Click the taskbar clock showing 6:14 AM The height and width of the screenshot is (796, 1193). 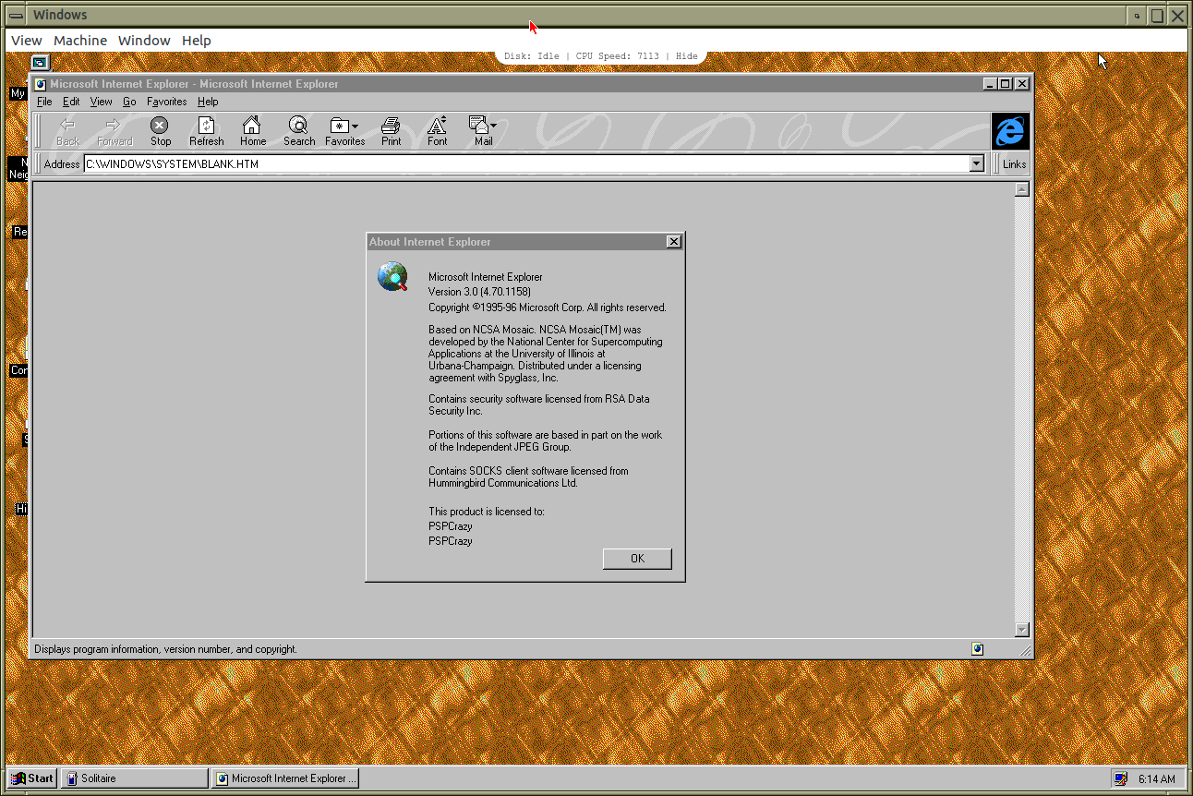click(x=1157, y=779)
